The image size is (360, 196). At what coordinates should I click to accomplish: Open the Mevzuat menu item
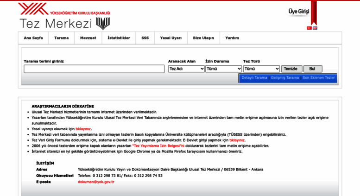point(88,38)
